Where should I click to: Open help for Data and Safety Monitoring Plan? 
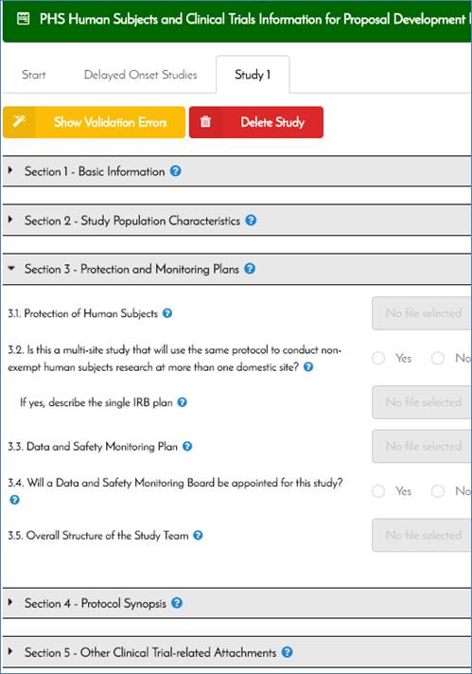(x=187, y=446)
